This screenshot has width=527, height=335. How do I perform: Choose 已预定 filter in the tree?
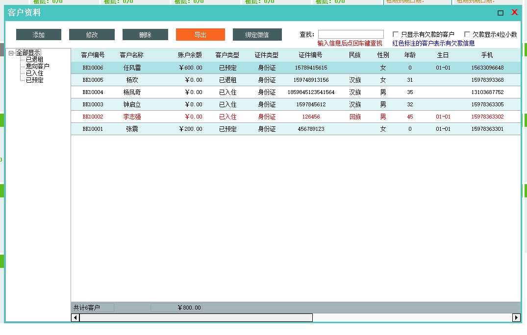click(x=34, y=80)
